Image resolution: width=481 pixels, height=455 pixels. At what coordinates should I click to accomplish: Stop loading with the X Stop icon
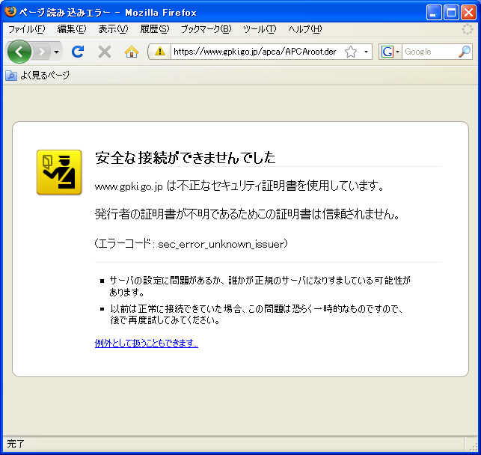click(105, 52)
